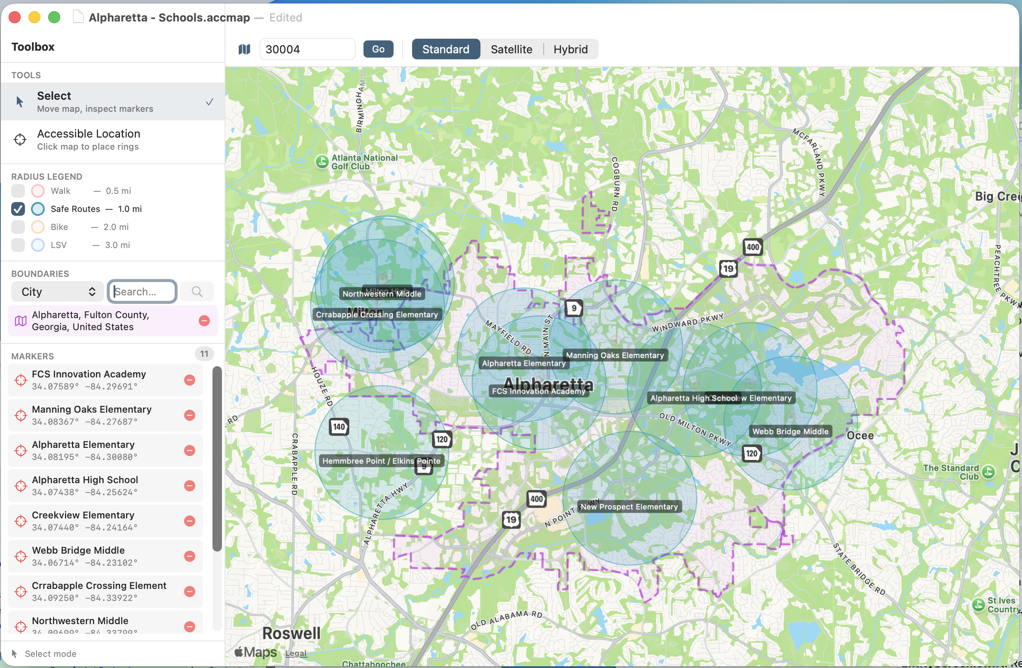The width and height of the screenshot is (1022, 668).
Task: Click the boundary search magnifier button
Action: 197,291
